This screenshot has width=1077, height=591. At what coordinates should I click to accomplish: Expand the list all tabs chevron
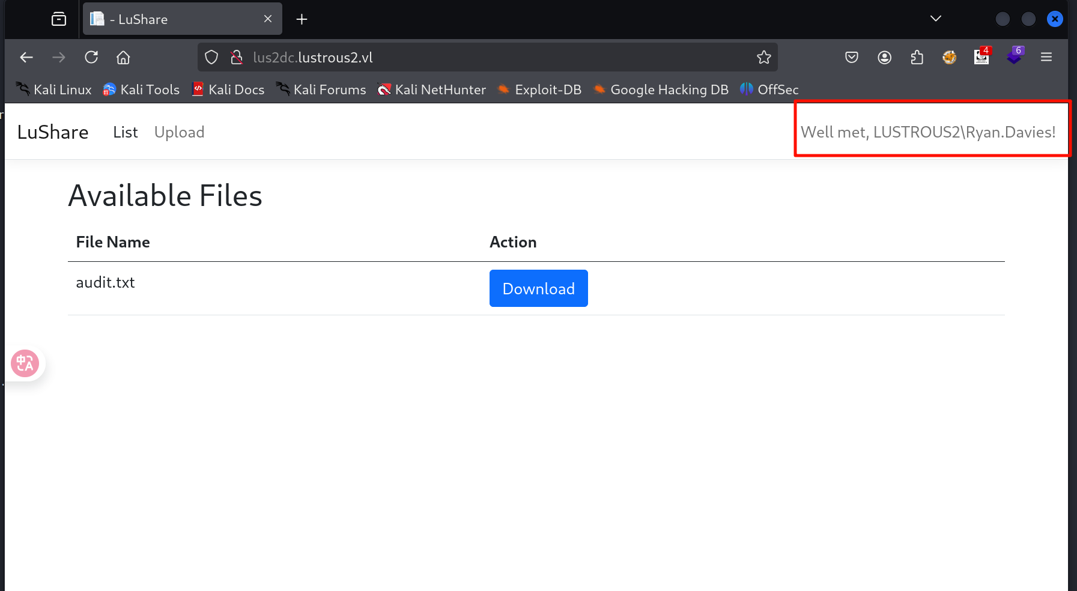(x=935, y=19)
